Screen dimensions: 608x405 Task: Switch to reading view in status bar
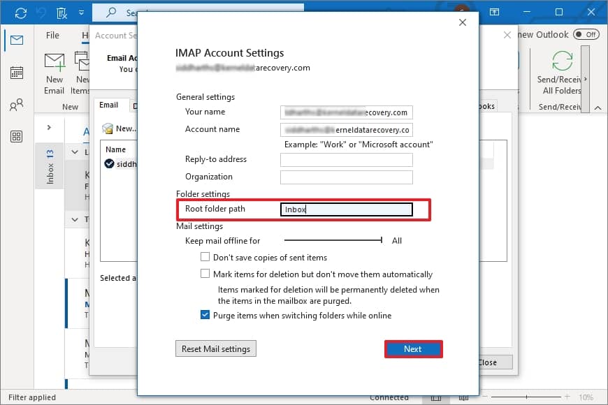tap(464, 397)
